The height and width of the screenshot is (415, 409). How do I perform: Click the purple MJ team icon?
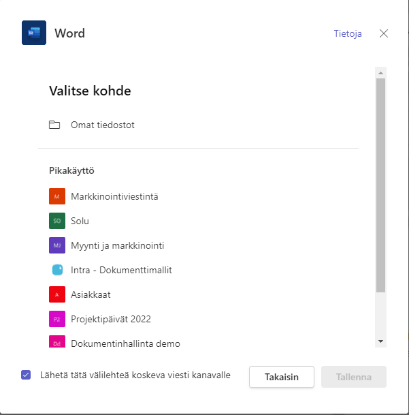point(57,245)
